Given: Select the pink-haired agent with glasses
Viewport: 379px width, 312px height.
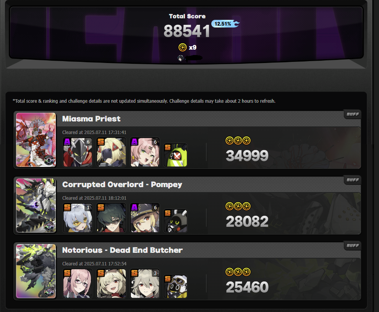Looking at the screenshot, I should click(78, 283).
